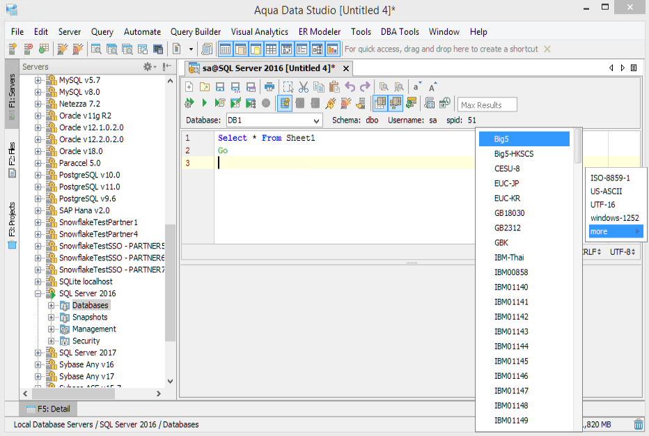Open the UTF-8 encoding dropdown

click(623, 252)
